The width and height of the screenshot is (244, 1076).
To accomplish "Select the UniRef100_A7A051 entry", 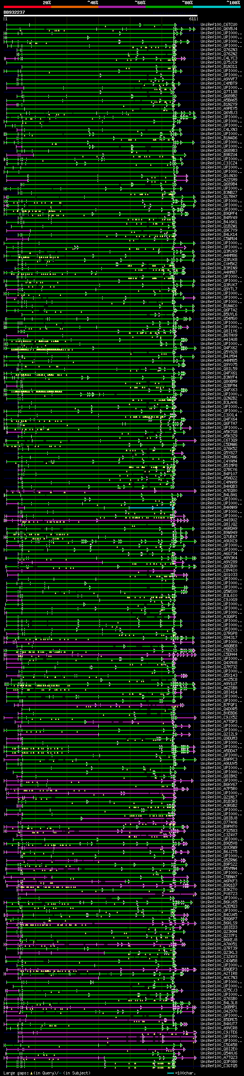I will (219, 944).
